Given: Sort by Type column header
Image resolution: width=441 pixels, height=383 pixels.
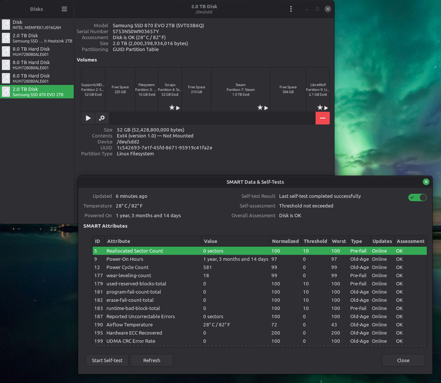Looking at the screenshot, I should pyautogui.click(x=359, y=241).
